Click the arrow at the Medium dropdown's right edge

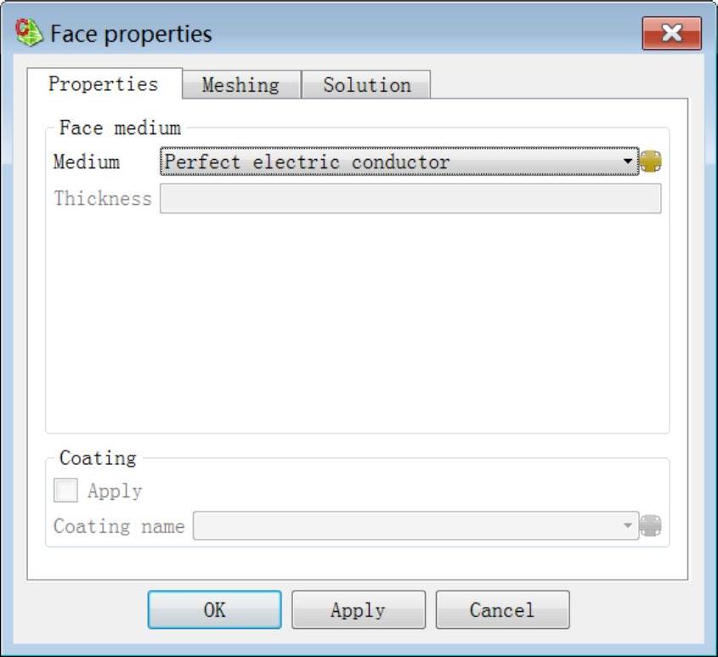(x=628, y=161)
